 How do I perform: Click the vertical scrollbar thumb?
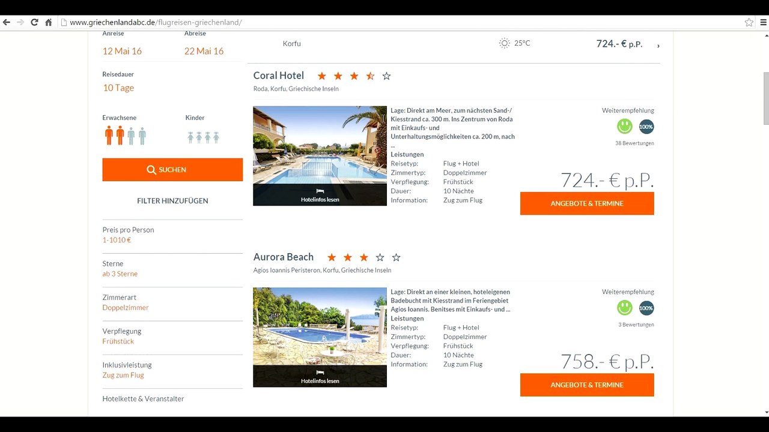765,98
